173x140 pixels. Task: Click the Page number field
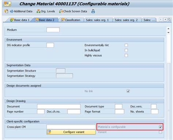[41, 112]
